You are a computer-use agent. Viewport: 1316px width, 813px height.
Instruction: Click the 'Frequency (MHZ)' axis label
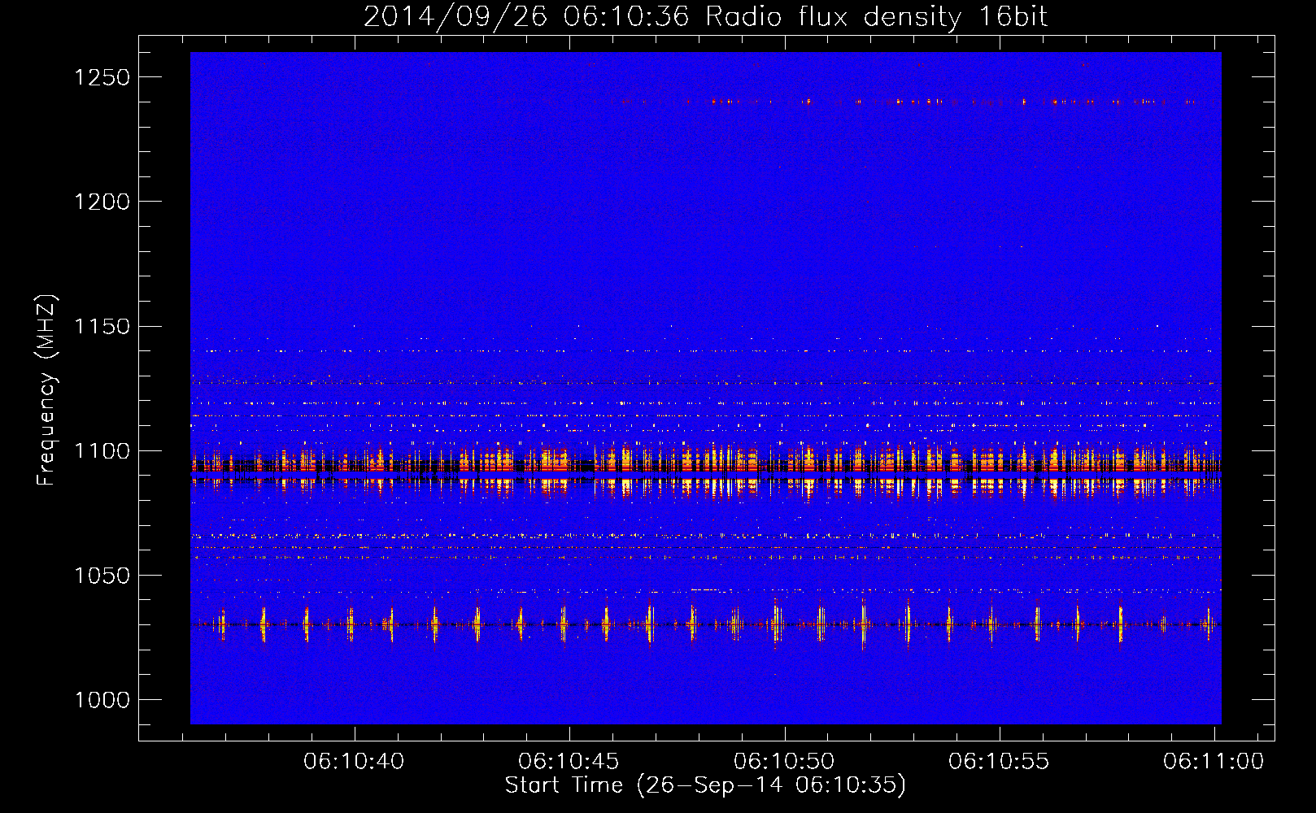[x=46, y=390]
